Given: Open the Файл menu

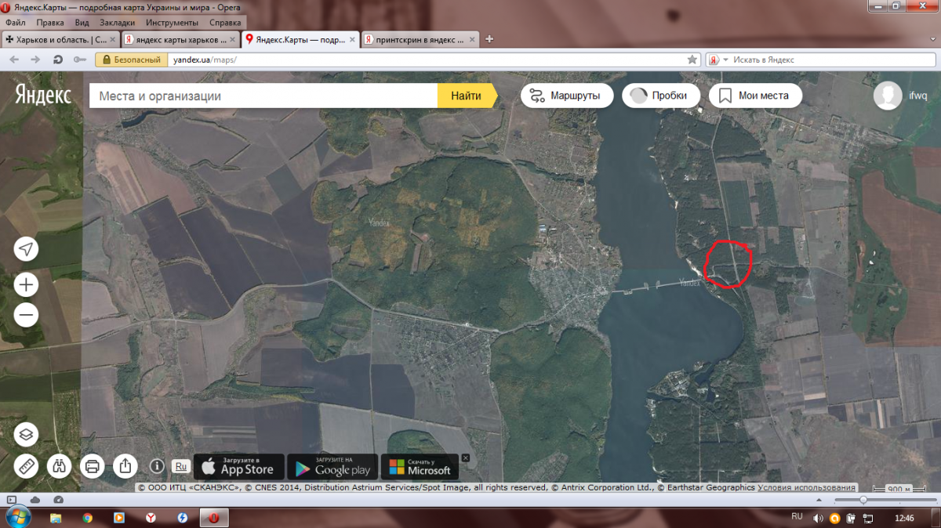Looking at the screenshot, I should click(x=16, y=23).
